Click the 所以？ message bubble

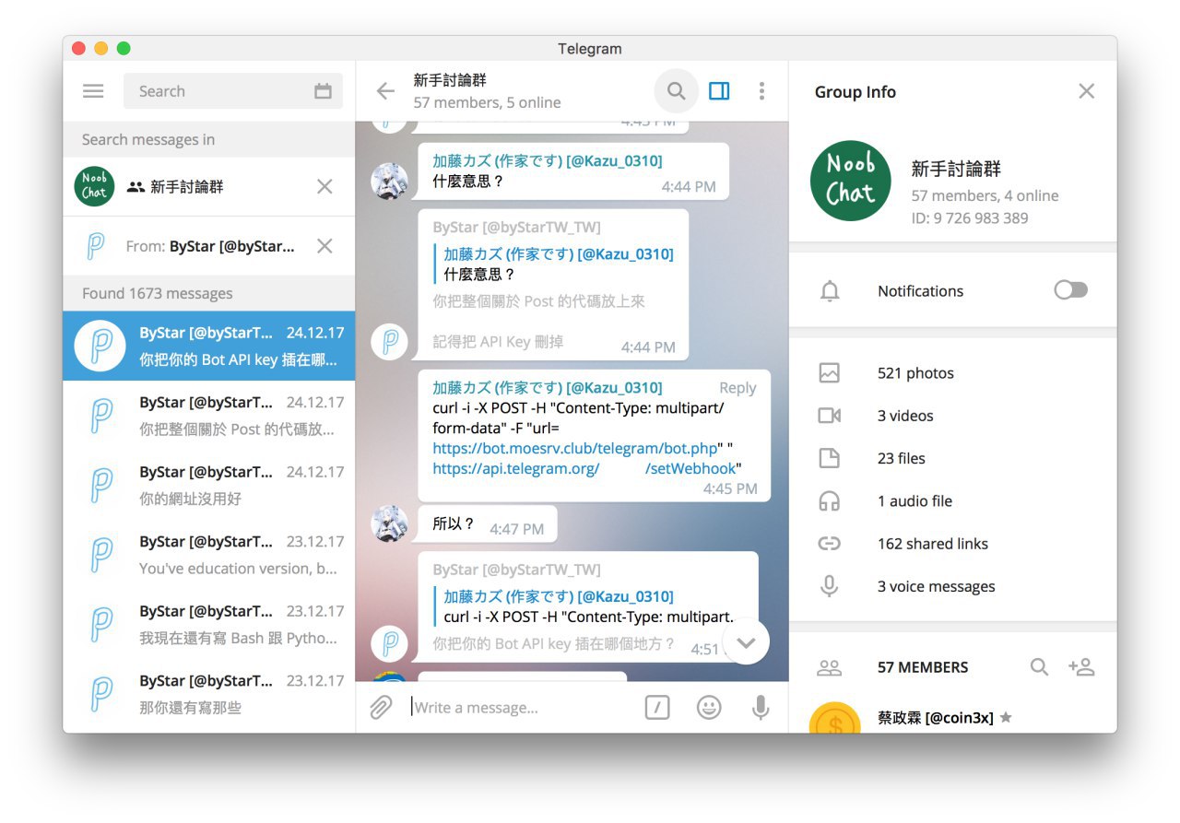[488, 523]
